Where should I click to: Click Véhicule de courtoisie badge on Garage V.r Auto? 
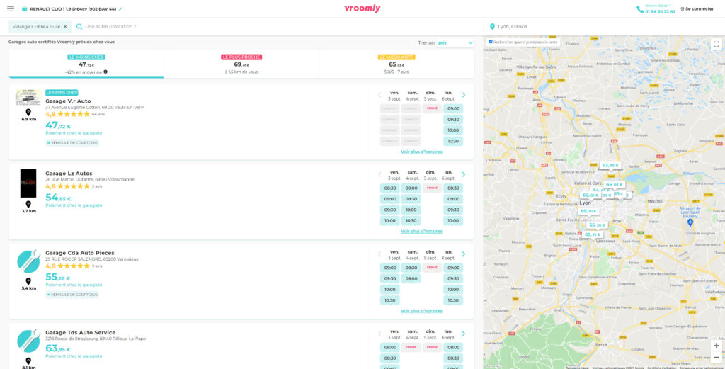(72, 143)
